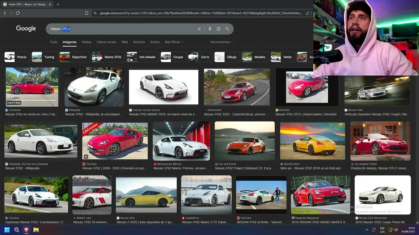Screen dimensions: 419x235
Task: Select the Venta filter chip
Action: click(x=282, y=57)
